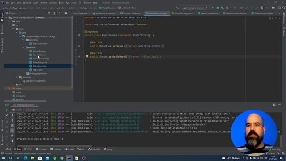286x161 pixels.
Task: Switch to Endpoints tab in Run panel
Action: point(33,110)
